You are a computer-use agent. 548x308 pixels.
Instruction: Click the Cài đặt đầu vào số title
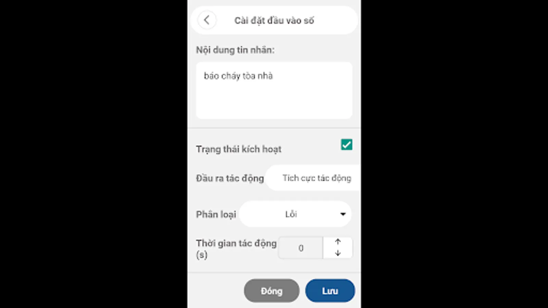pos(274,21)
